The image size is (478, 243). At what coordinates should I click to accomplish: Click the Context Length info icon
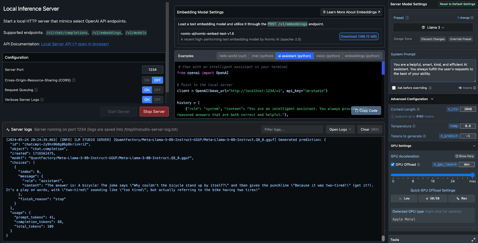click(x=418, y=109)
